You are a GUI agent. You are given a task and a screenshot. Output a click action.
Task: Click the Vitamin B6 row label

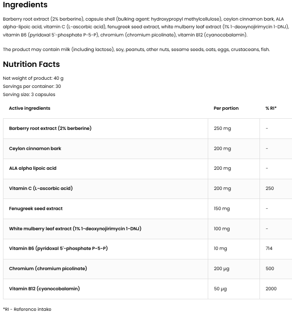pos(58,248)
